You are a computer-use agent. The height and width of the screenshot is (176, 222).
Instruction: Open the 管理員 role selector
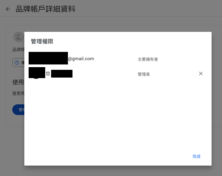[x=144, y=74]
